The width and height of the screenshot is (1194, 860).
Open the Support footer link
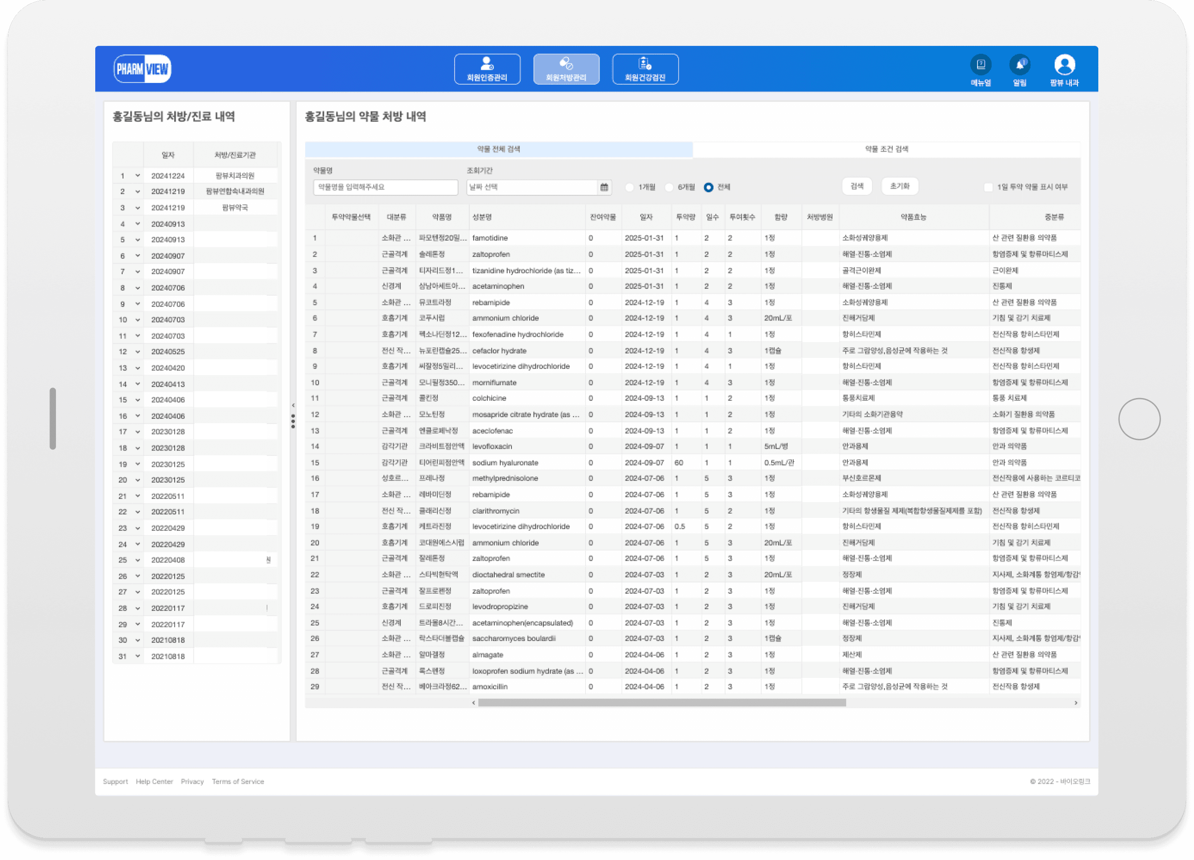click(115, 782)
